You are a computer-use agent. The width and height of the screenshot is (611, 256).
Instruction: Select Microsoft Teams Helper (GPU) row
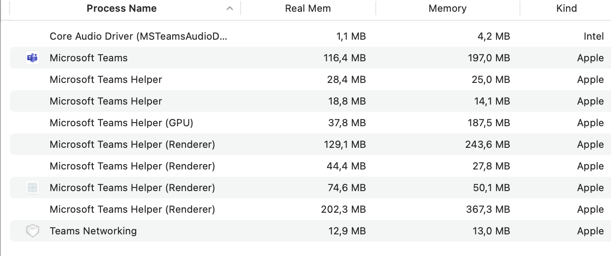(x=121, y=123)
